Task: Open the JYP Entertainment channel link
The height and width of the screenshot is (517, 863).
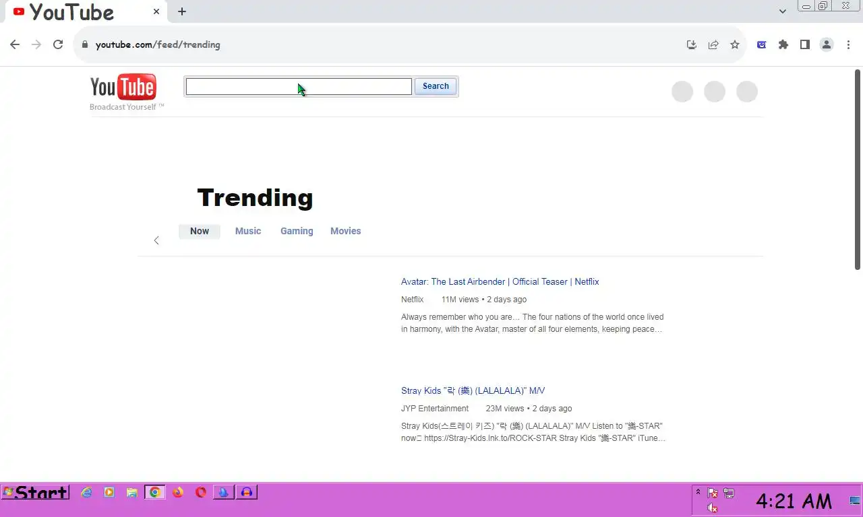Action: point(435,409)
